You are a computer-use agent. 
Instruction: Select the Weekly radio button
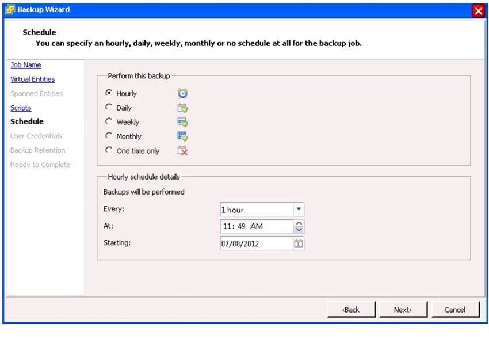[109, 121]
